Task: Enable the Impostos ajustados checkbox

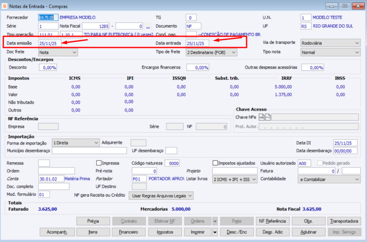Action: coord(216,163)
